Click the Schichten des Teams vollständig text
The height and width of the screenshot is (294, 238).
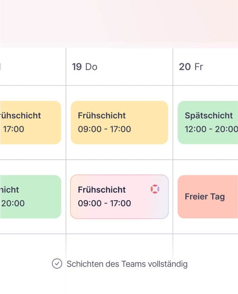(x=127, y=264)
